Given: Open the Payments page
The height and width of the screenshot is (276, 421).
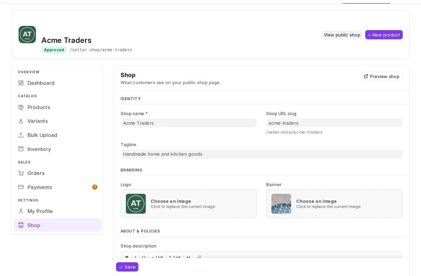Looking at the screenshot, I should (58, 187).
